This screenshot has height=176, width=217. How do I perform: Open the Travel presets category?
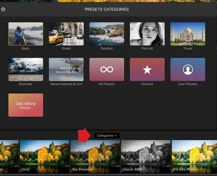(x=188, y=34)
